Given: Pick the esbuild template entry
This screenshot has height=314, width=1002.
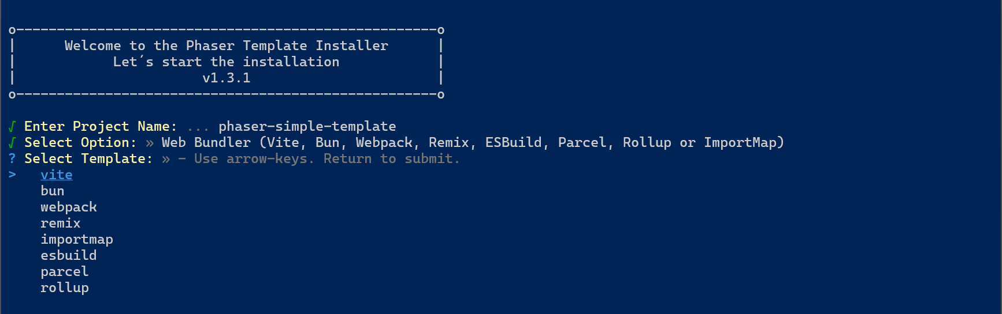Looking at the screenshot, I should 69,255.
